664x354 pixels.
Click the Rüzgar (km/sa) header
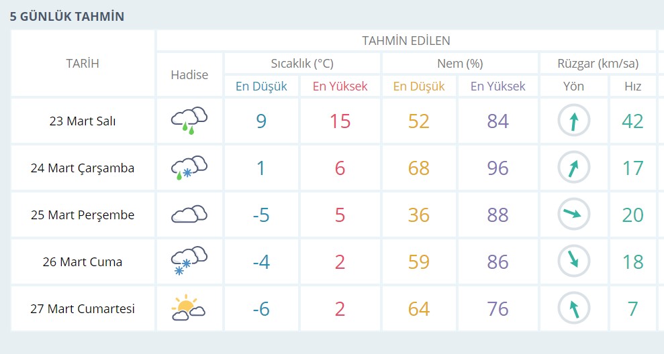(598, 64)
